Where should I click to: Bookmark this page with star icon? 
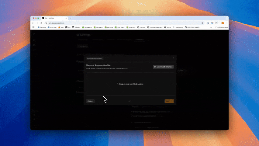[x=202, y=23]
